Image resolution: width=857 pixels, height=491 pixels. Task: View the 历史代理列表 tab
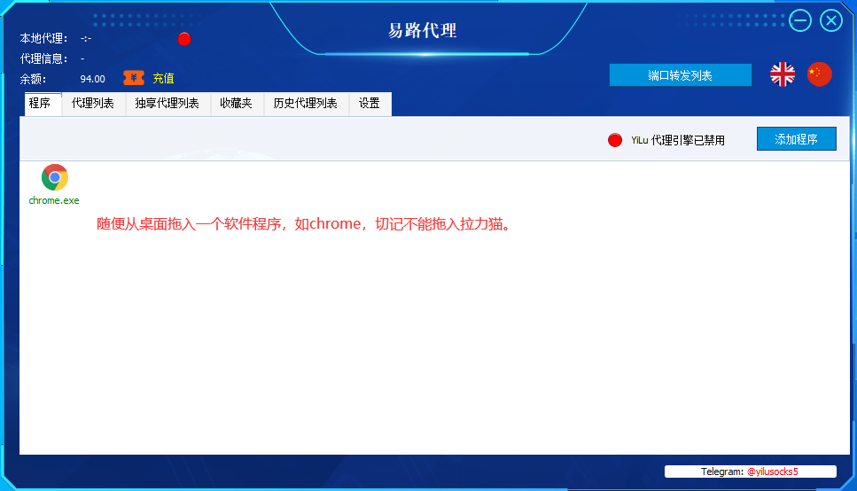tap(306, 104)
